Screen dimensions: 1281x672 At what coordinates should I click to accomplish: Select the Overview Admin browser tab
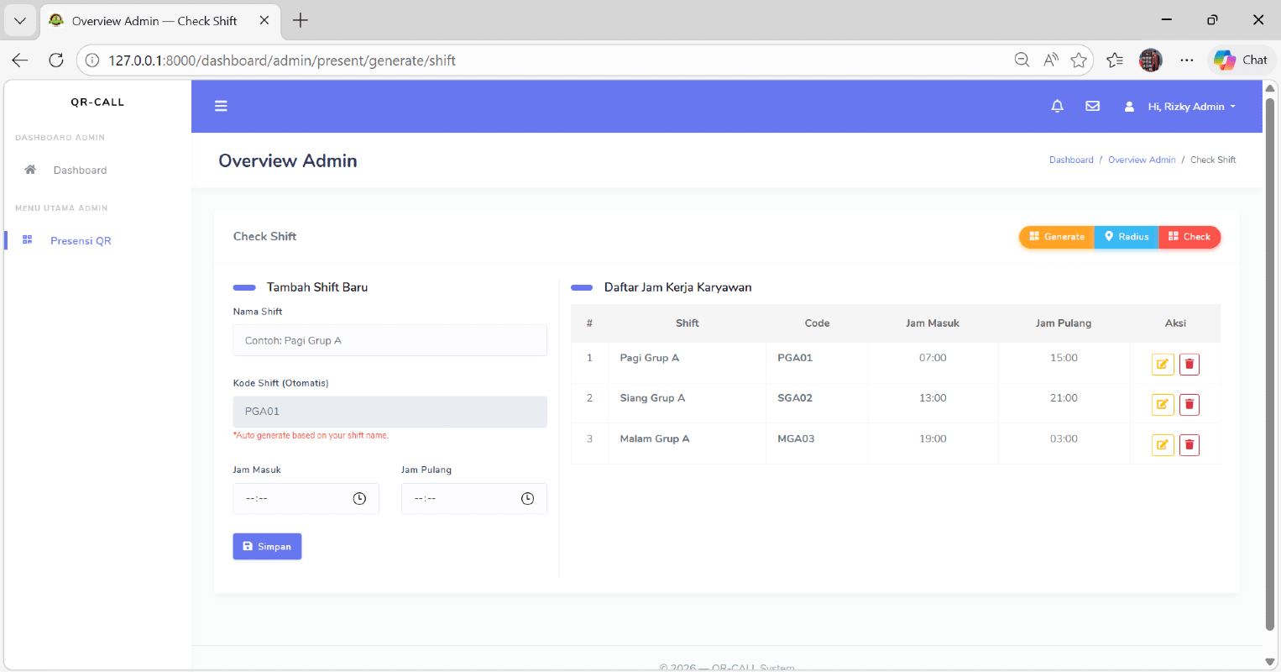point(159,20)
